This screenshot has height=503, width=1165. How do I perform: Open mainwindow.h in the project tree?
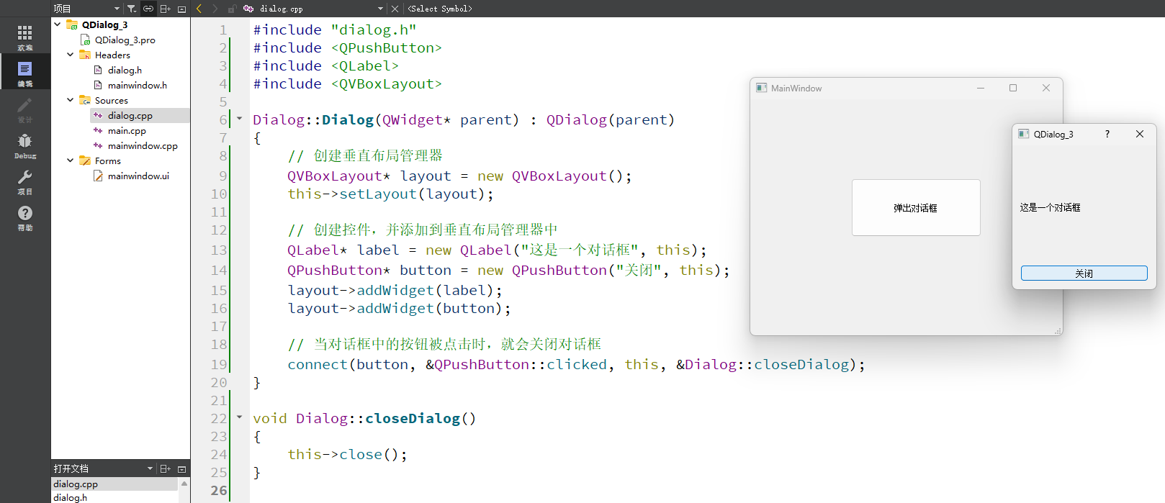(137, 85)
